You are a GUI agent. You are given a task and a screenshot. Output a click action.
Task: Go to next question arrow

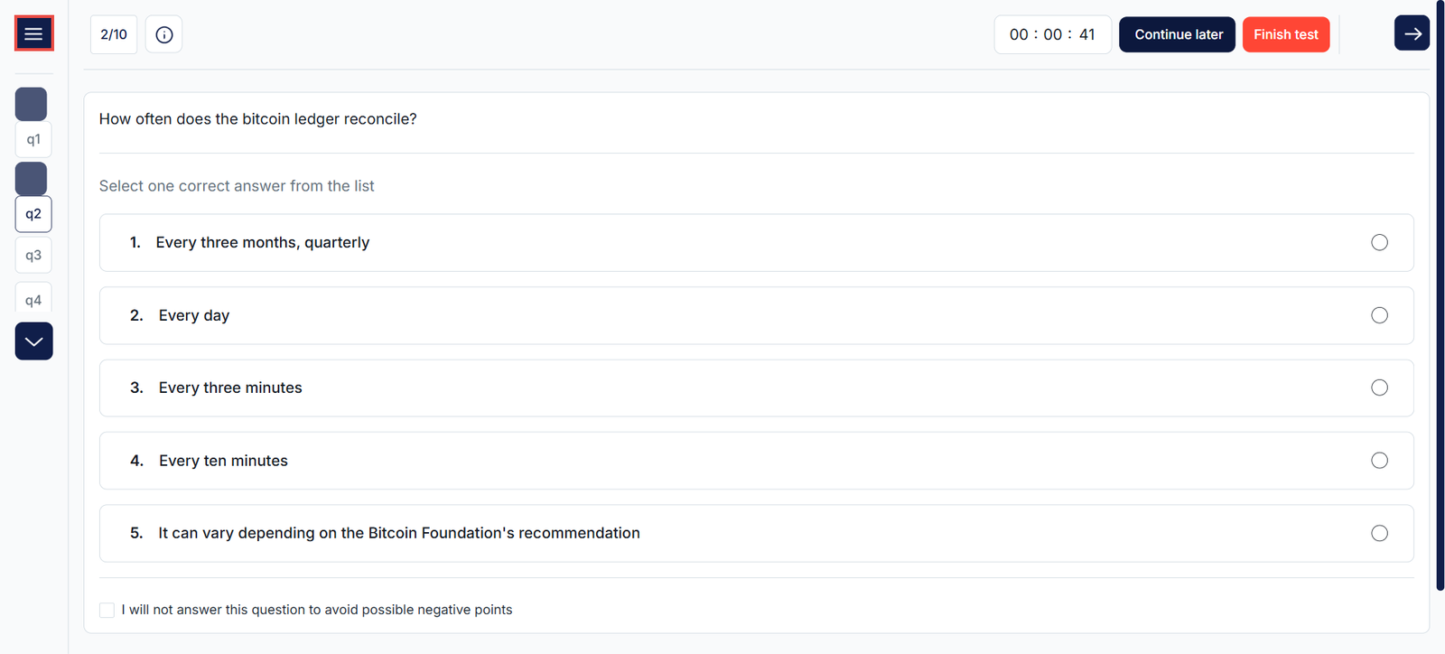click(x=1412, y=33)
